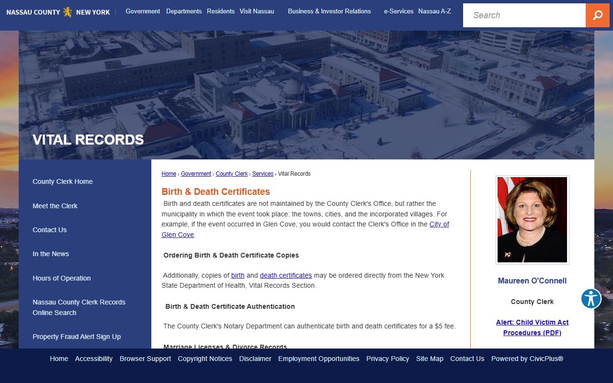
Task: Open the accessibility widget icon
Action: 591,299
